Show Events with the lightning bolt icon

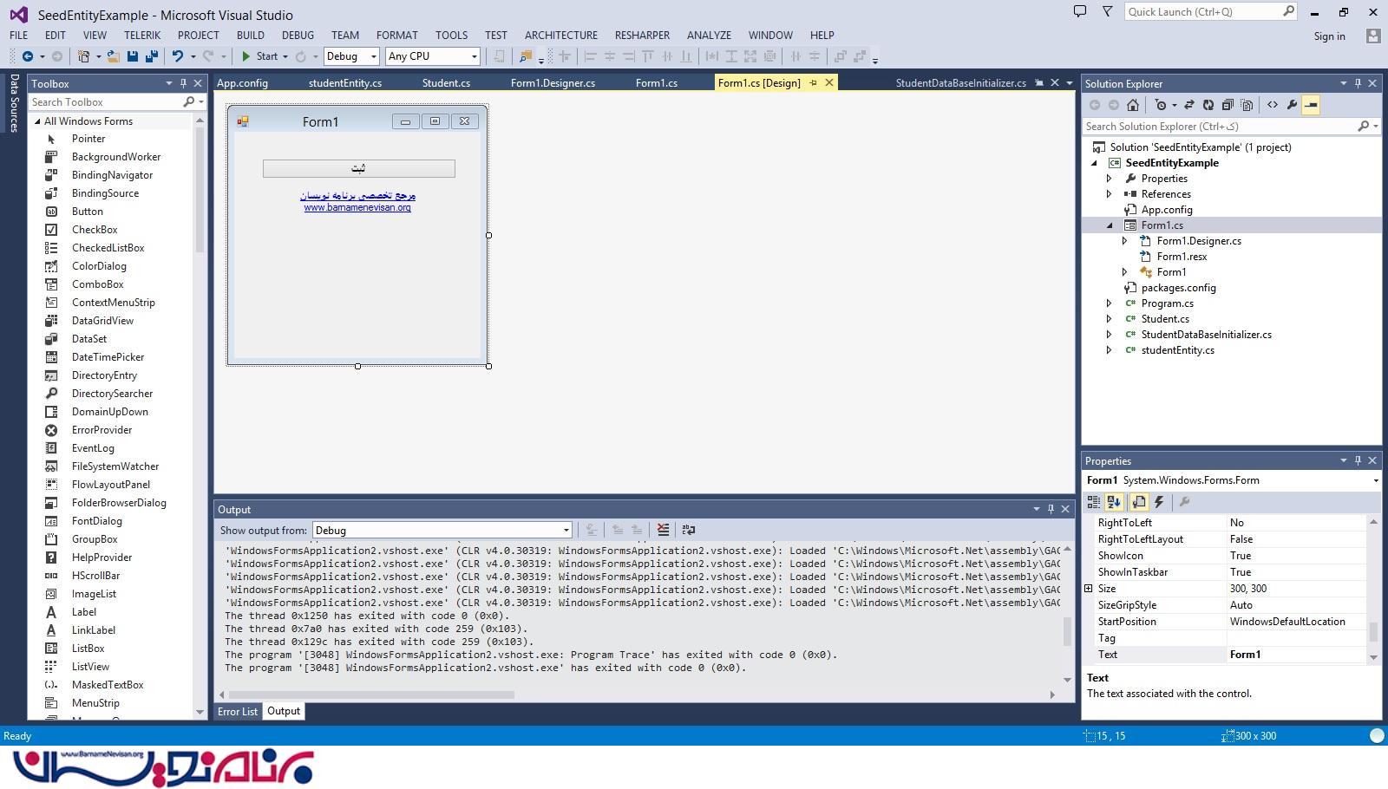(x=1159, y=502)
